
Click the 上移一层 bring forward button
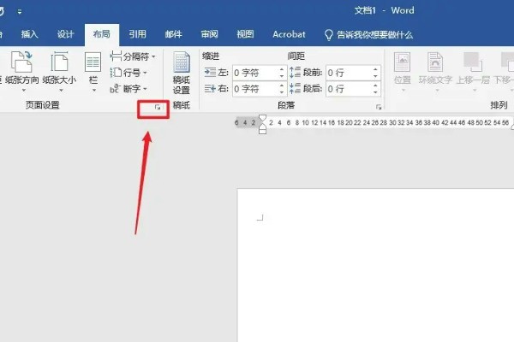tap(473, 72)
